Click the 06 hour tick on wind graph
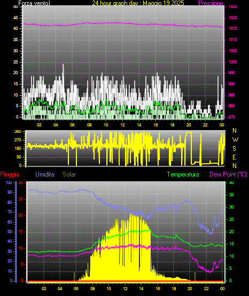This screenshot has height=296, width=249. pos(72,125)
